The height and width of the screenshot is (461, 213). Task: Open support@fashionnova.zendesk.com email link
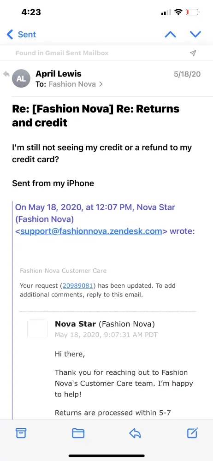91,231
